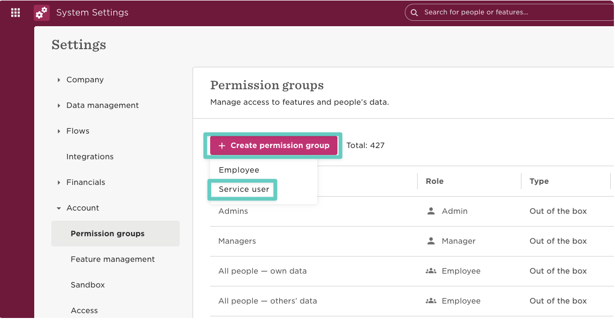Collapse the Account section
Viewport: 615px width, 326px height.
pyautogui.click(x=59, y=208)
